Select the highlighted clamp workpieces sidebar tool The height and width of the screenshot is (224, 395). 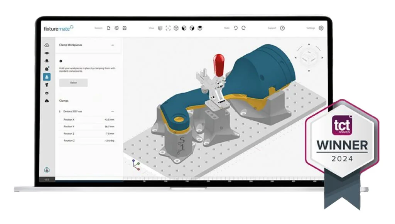pyautogui.click(x=47, y=77)
